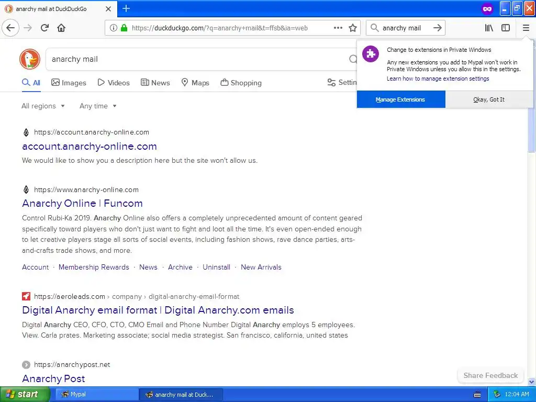536x402 pixels.
Task: Open the Settings dropdown on DuckDuckGo
Action: click(342, 82)
